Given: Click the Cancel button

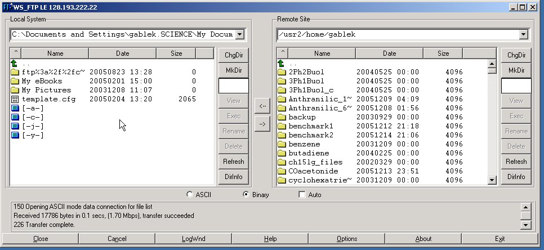Looking at the screenshot, I should point(117,239).
